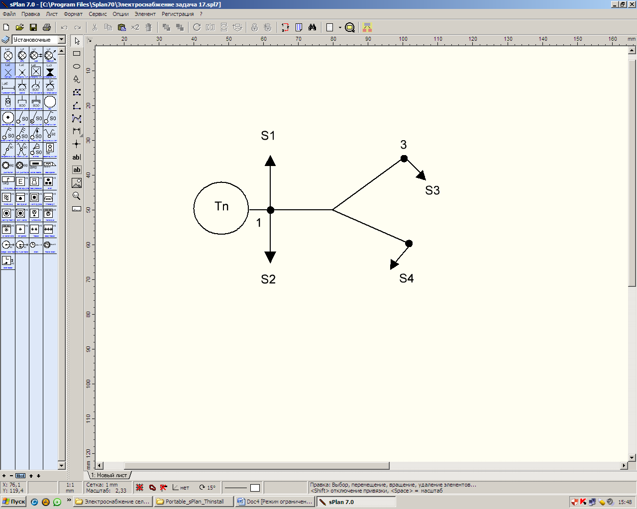
Task: Open the Сервис menu
Action: pyautogui.click(x=98, y=14)
